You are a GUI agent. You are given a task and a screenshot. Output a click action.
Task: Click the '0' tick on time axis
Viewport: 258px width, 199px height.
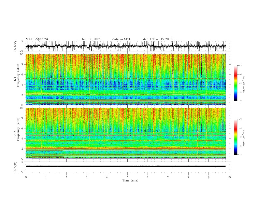[26, 177]
